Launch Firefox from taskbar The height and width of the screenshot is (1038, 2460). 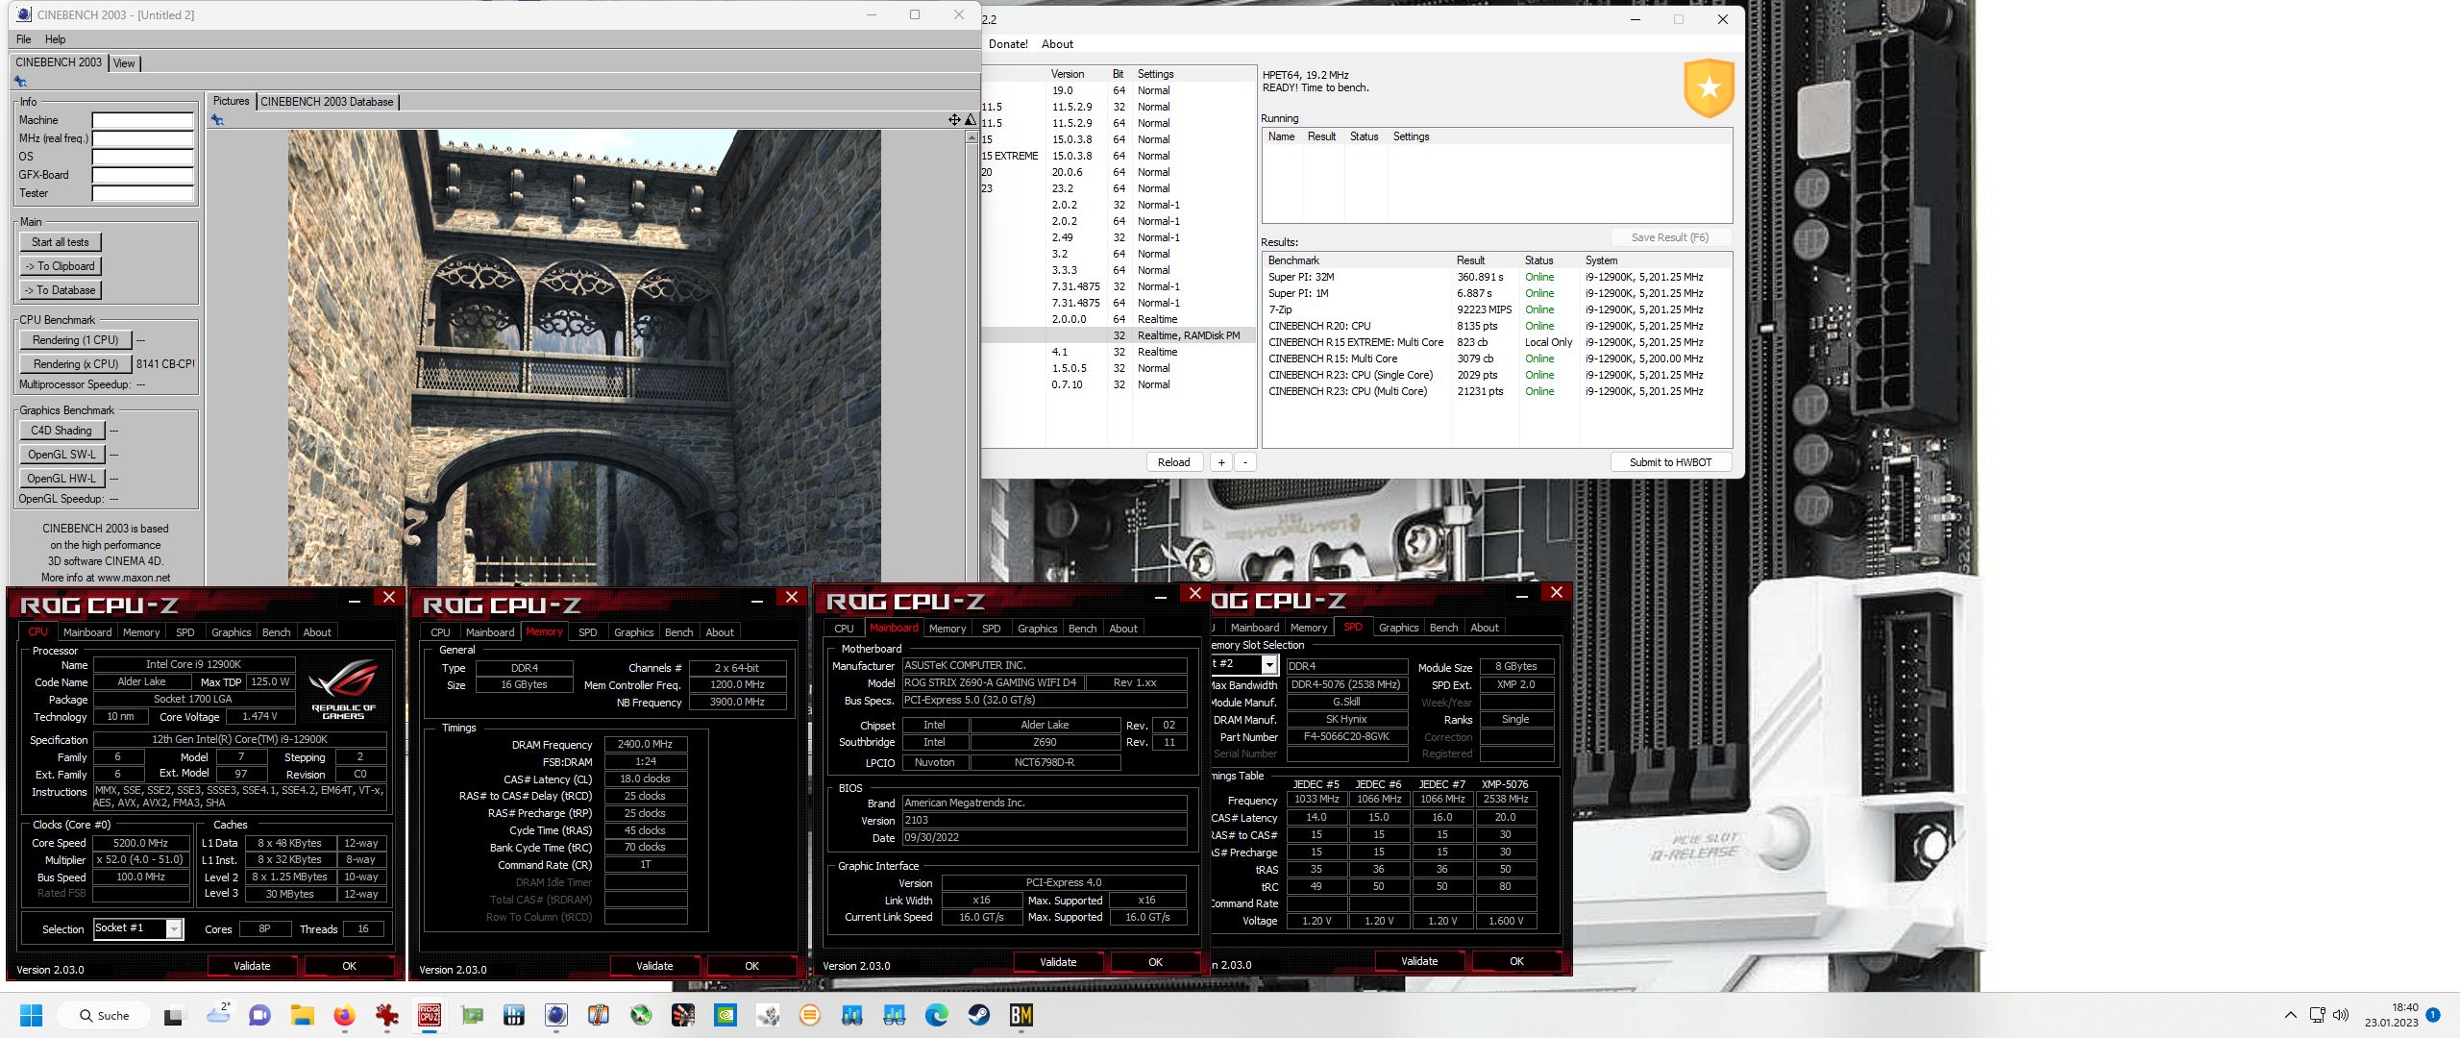pyautogui.click(x=344, y=1015)
